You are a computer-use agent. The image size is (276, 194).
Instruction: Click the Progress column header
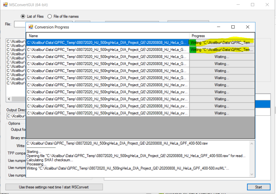pyautogui.click(x=222, y=36)
